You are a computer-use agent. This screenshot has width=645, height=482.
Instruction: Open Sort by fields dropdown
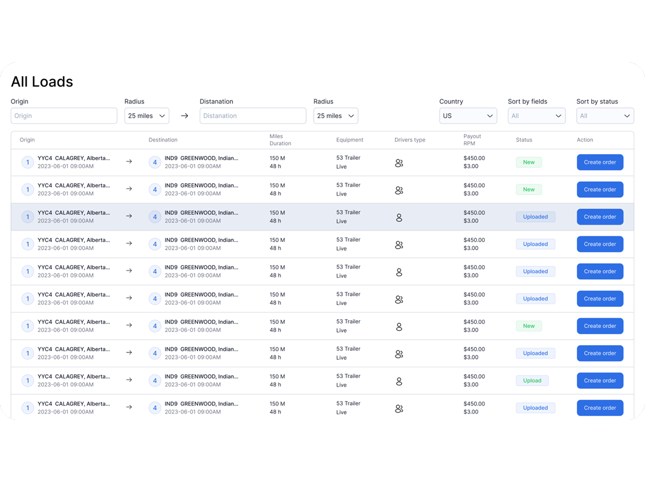click(536, 116)
